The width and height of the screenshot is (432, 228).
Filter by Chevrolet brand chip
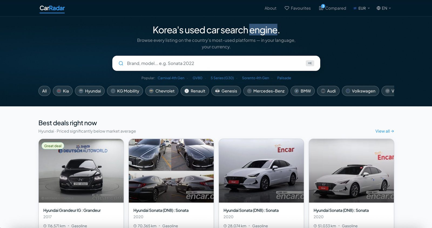tap(162, 91)
